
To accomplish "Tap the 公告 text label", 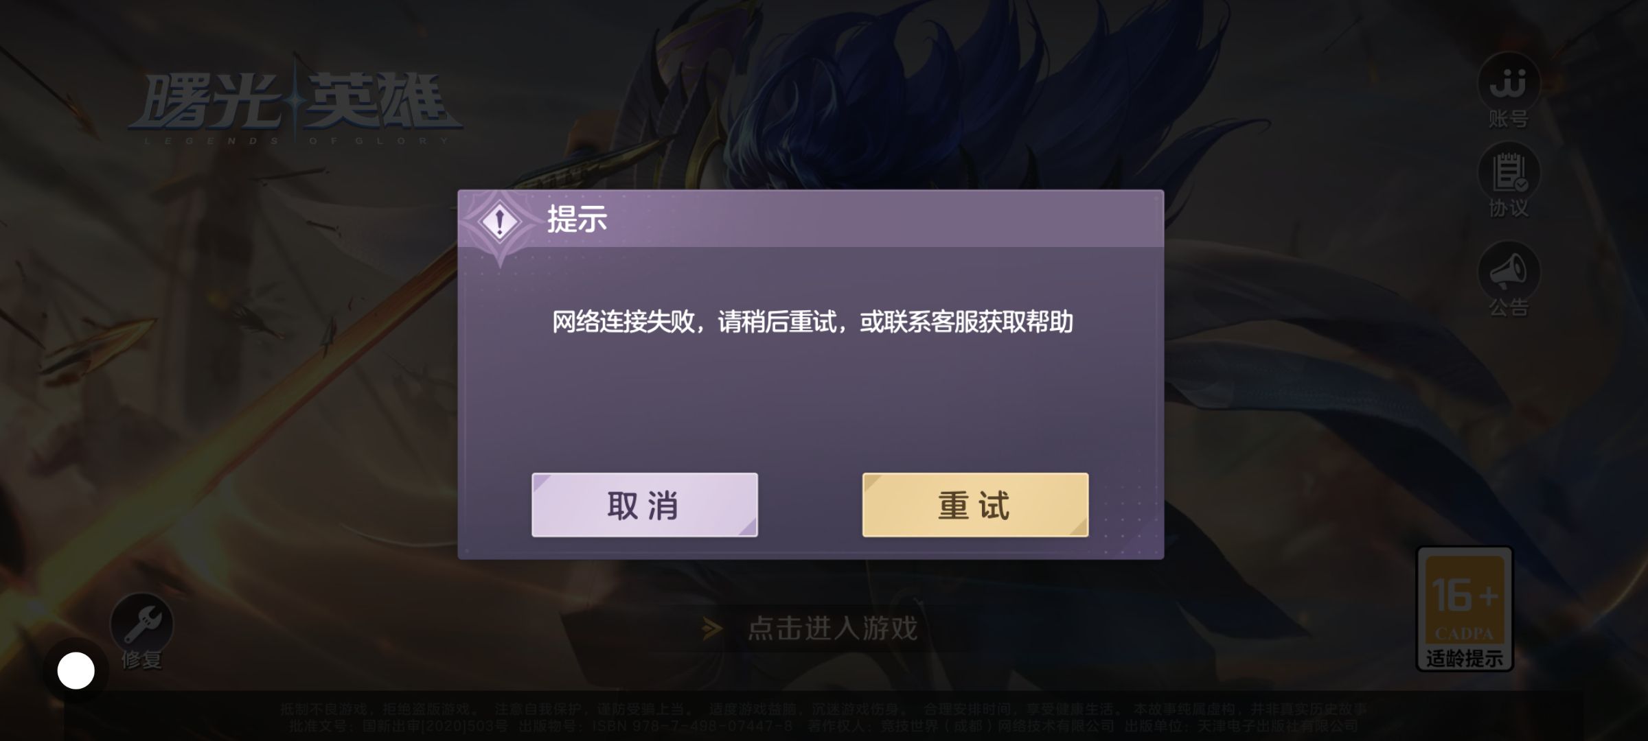I will coord(1509,307).
